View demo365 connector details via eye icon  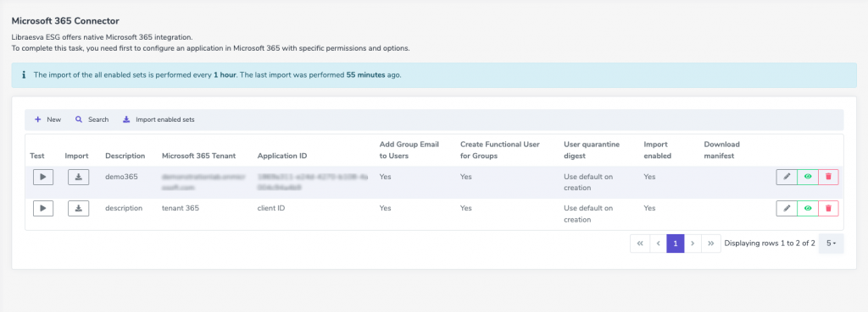808,177
